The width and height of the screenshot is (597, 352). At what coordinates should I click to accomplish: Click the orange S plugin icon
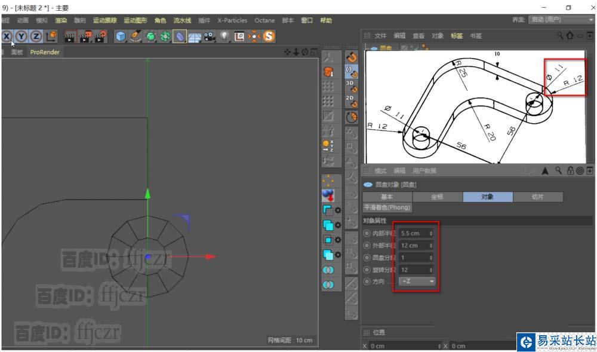pyautogui.click(x=269, y=36)
